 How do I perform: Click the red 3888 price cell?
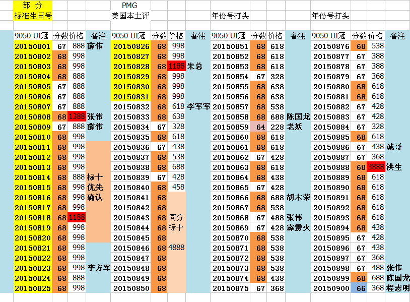point(376,167)
